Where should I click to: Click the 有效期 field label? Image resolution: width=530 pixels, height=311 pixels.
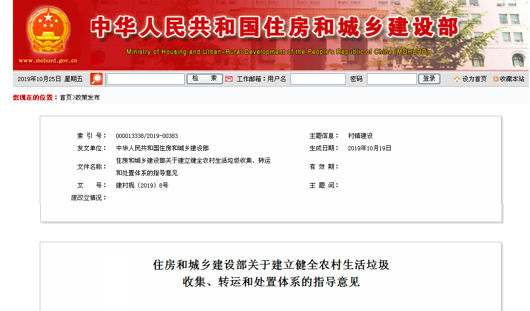point(324,166)
